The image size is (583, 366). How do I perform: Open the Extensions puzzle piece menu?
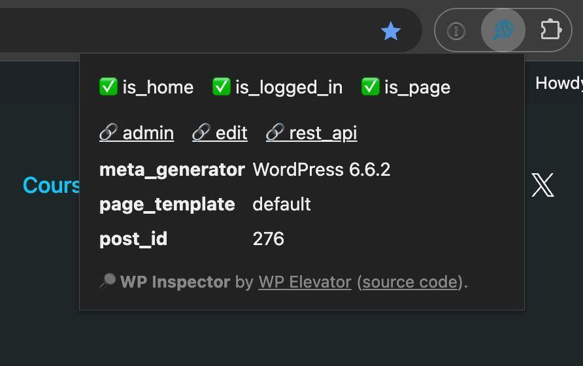(551, 30)
